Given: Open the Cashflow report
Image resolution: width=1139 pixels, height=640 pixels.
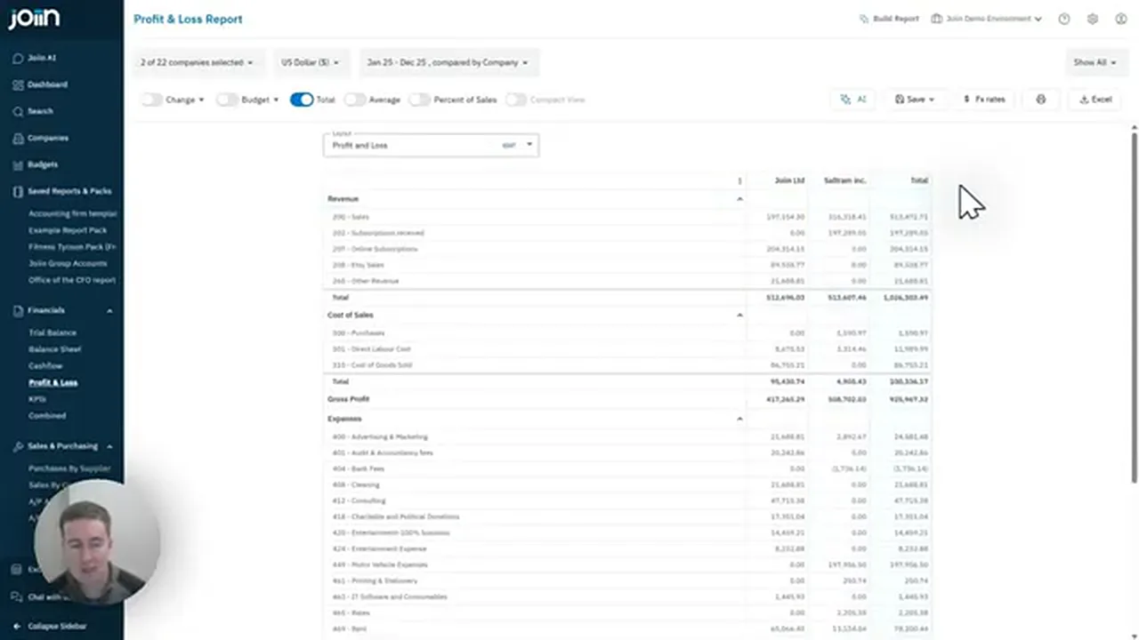Looking at the screenshot, I should (45, 366).
